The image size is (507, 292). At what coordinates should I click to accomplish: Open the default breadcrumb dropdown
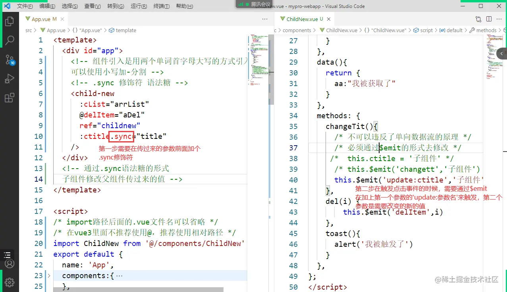pos(451,30)
